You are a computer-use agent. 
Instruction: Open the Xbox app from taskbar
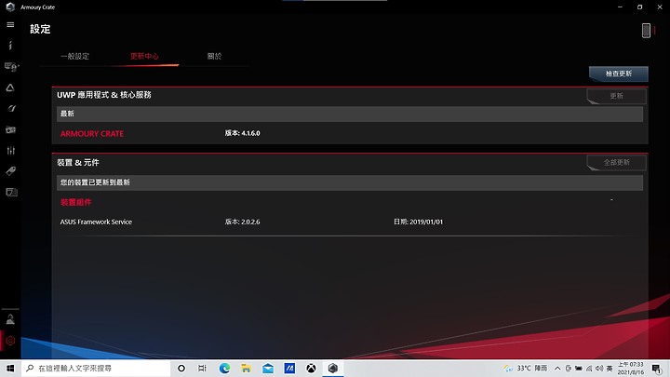(312, 368)
